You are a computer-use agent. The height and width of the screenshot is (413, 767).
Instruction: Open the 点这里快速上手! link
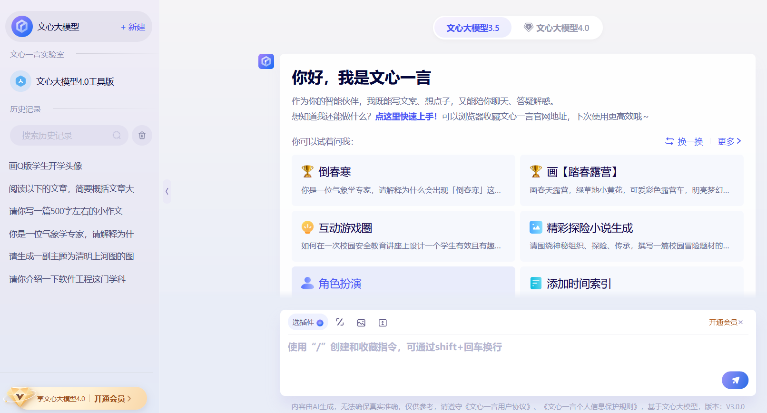pos(406,117)
